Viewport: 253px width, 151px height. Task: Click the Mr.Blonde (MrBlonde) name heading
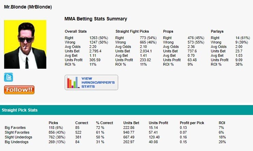click(x=28, y=7)
